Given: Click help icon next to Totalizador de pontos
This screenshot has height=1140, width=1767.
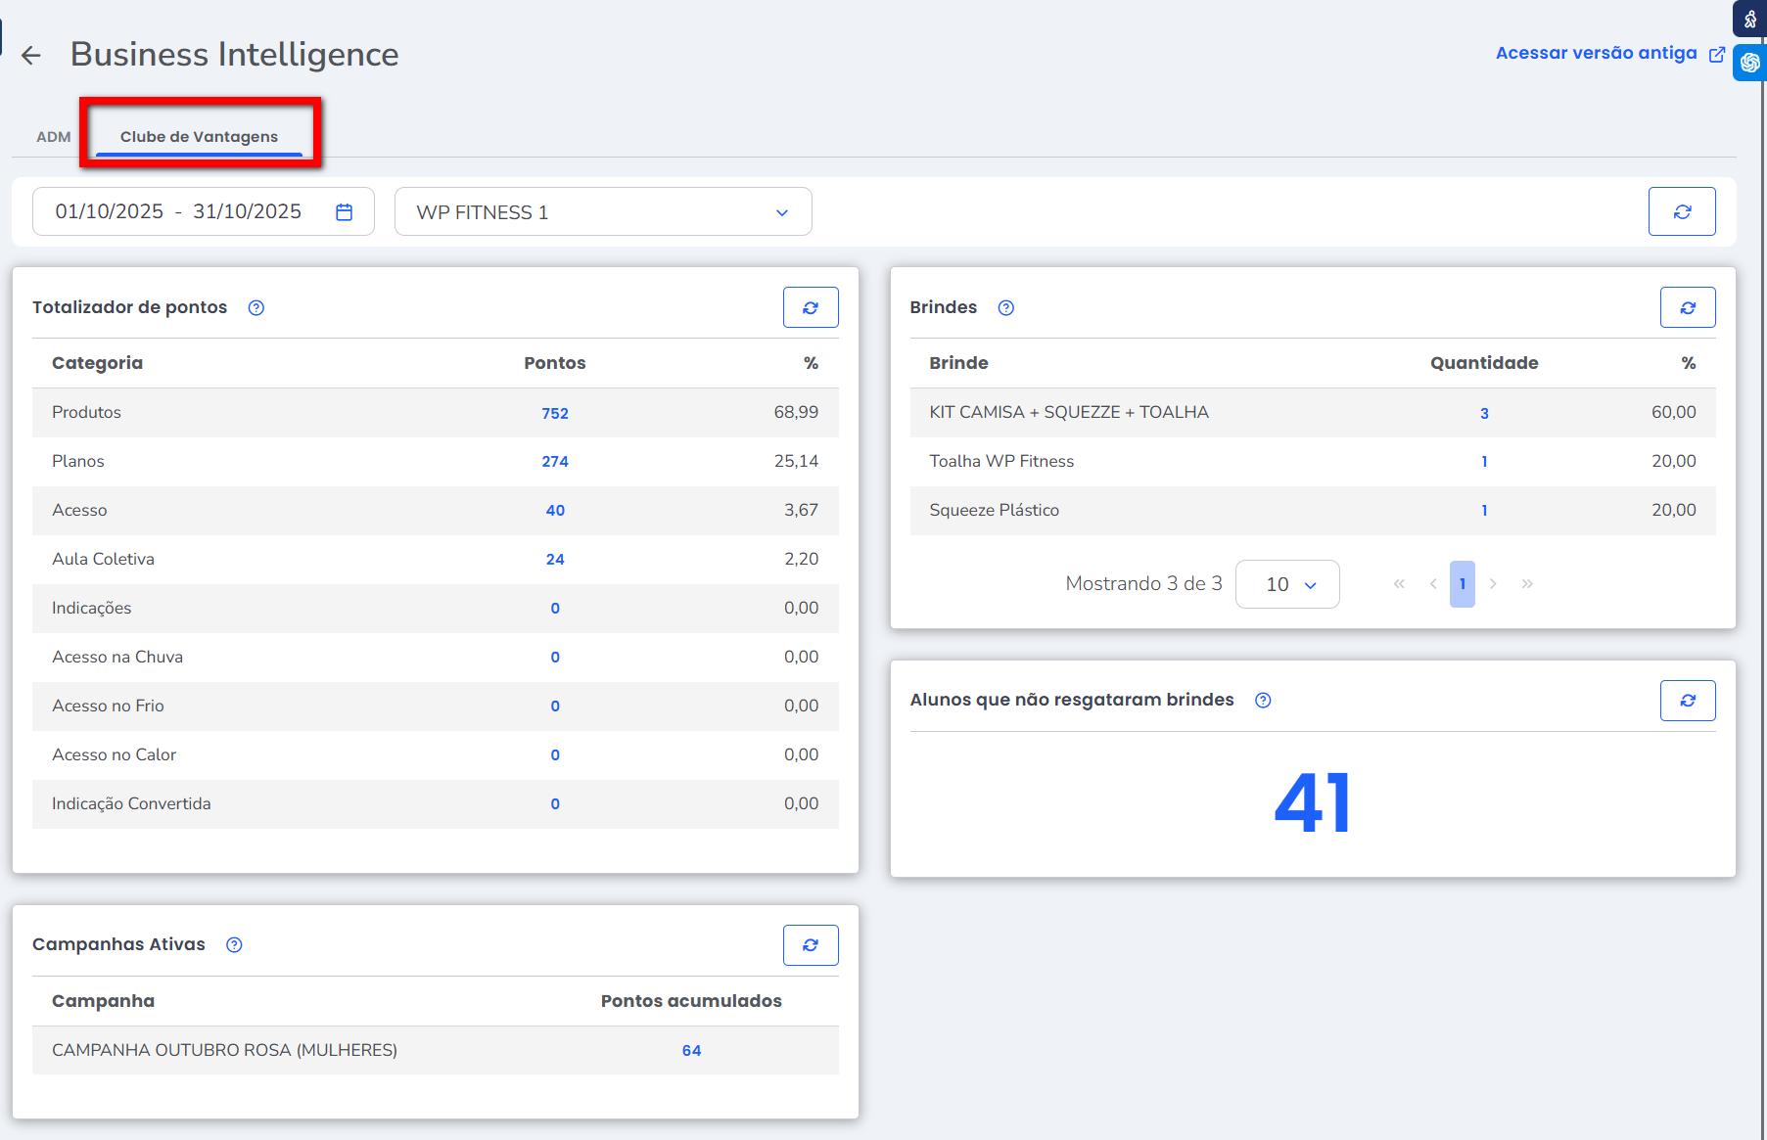Looking at the screenshot, I should tap(256, 308).
